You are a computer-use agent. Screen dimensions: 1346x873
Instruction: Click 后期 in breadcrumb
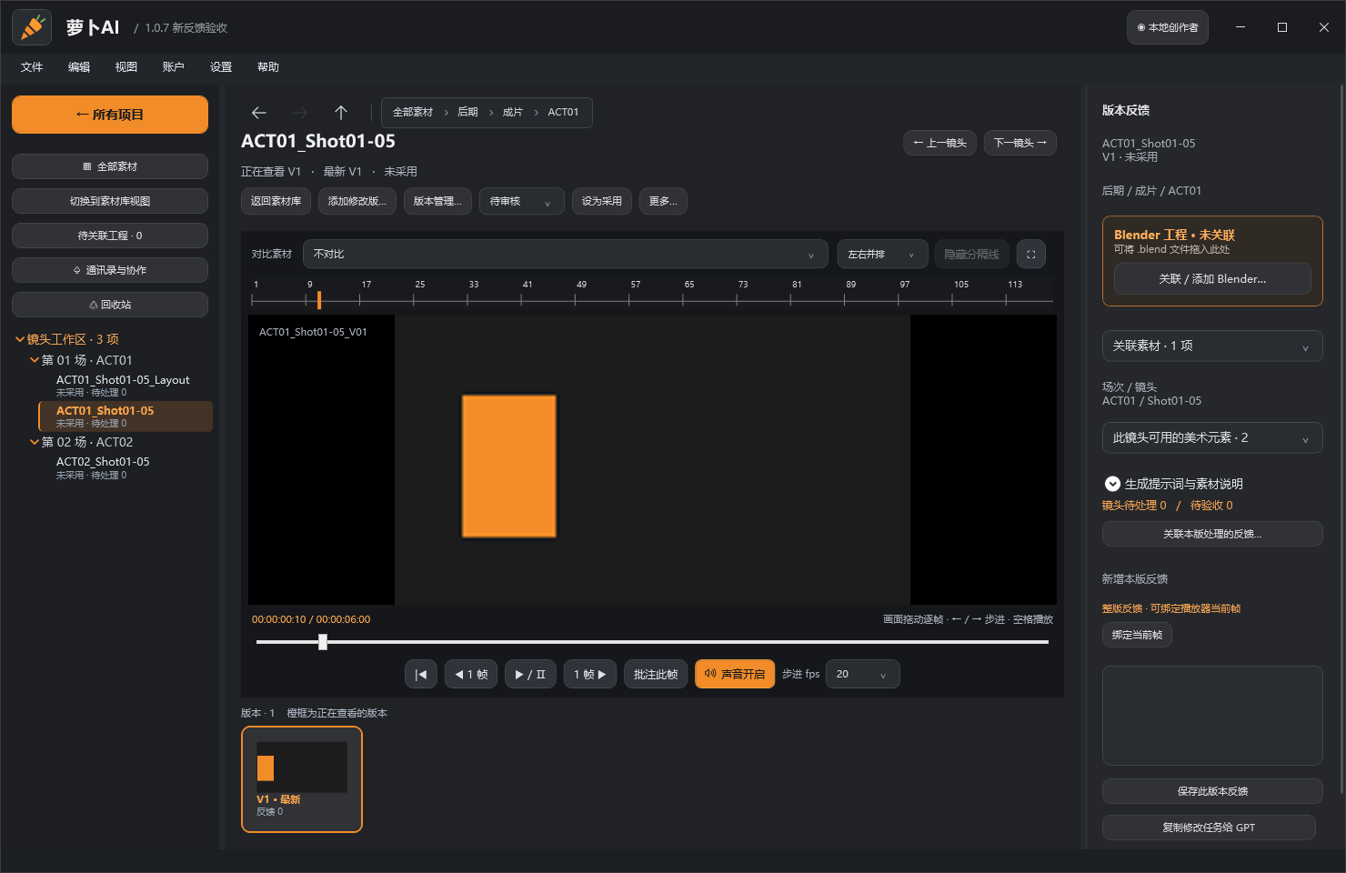[467, 112]
